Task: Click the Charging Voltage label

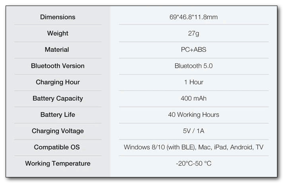Action: point(58,131)
